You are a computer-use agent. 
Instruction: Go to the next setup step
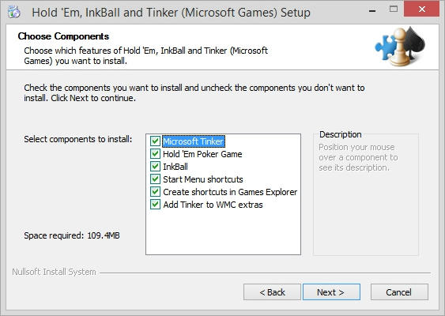(x=331, y=292)
